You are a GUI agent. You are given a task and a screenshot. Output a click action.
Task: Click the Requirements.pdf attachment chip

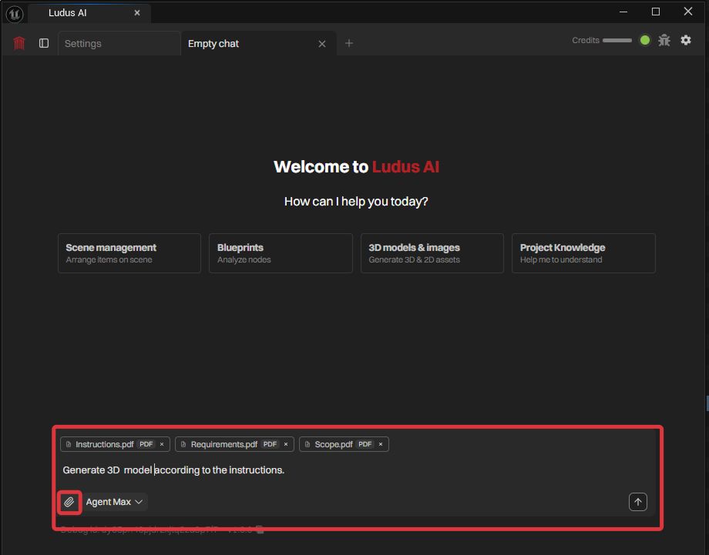tap(234, 444)
